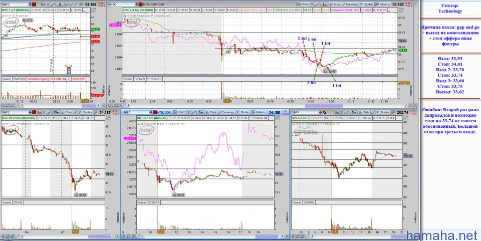Click style flask icon in daily INTC chart

coord(67,5)
